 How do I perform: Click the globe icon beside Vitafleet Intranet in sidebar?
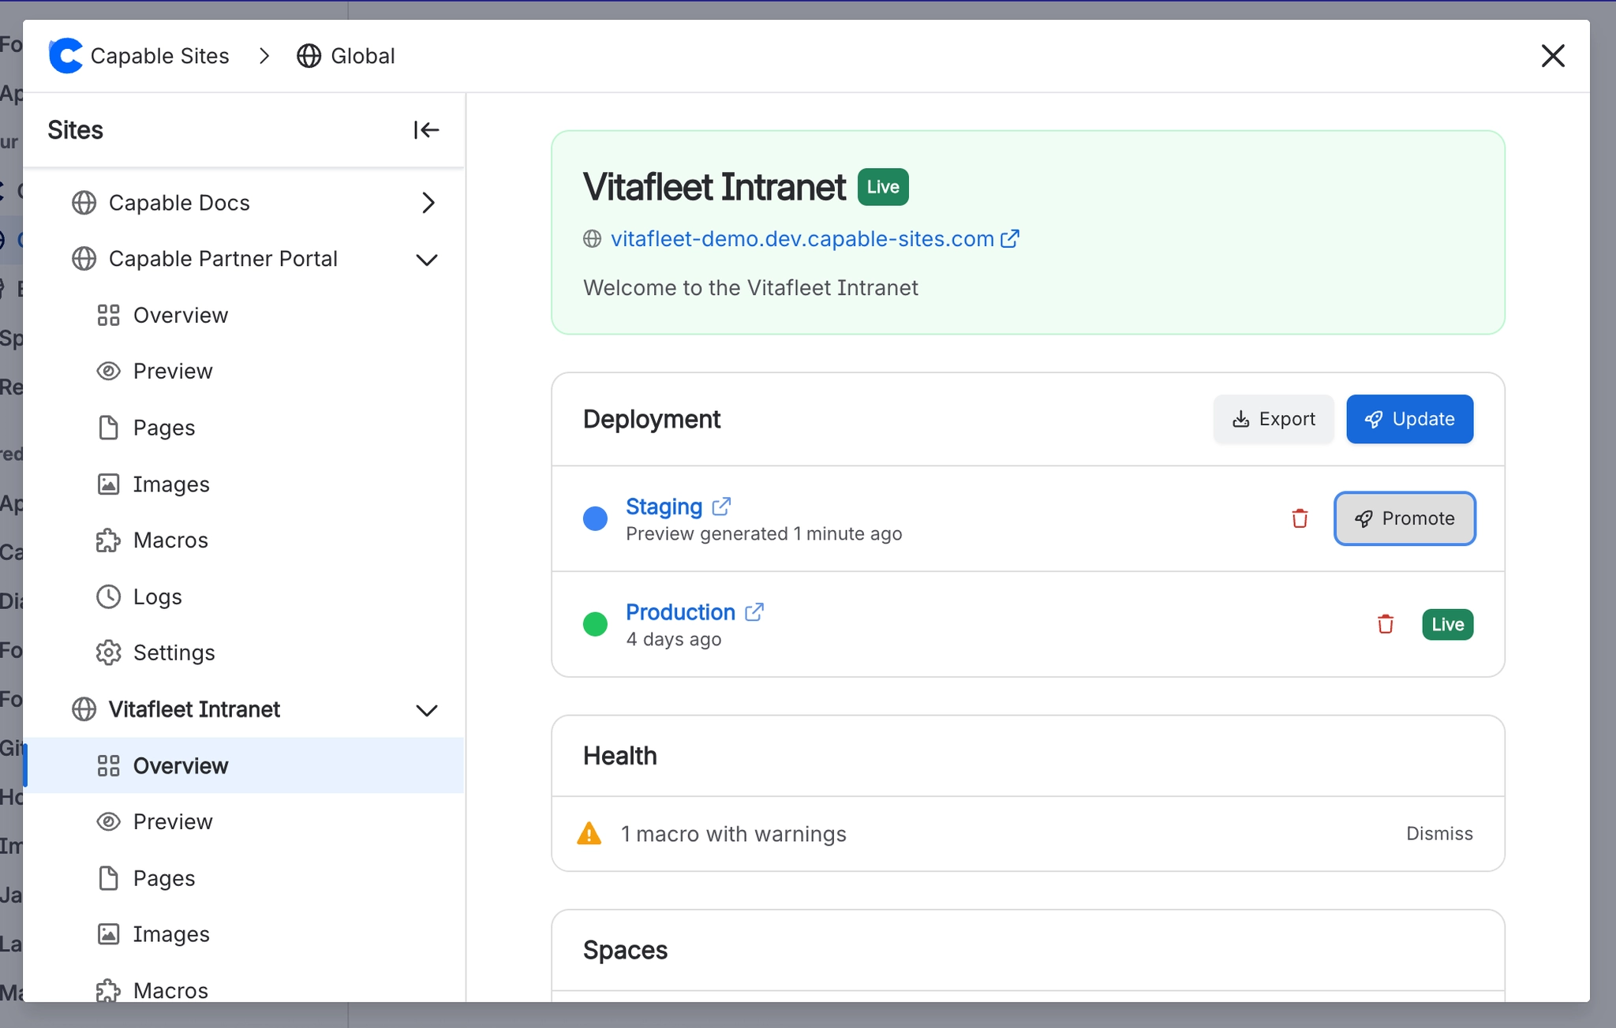coord(84,709)
